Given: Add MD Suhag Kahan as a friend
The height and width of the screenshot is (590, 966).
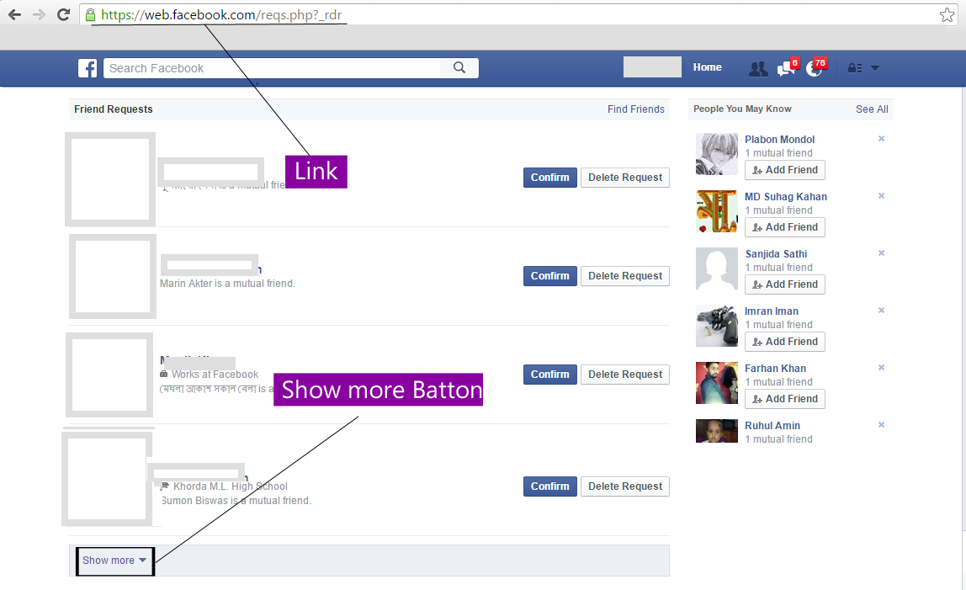Looking at the screenshot, I should point(785,227).
